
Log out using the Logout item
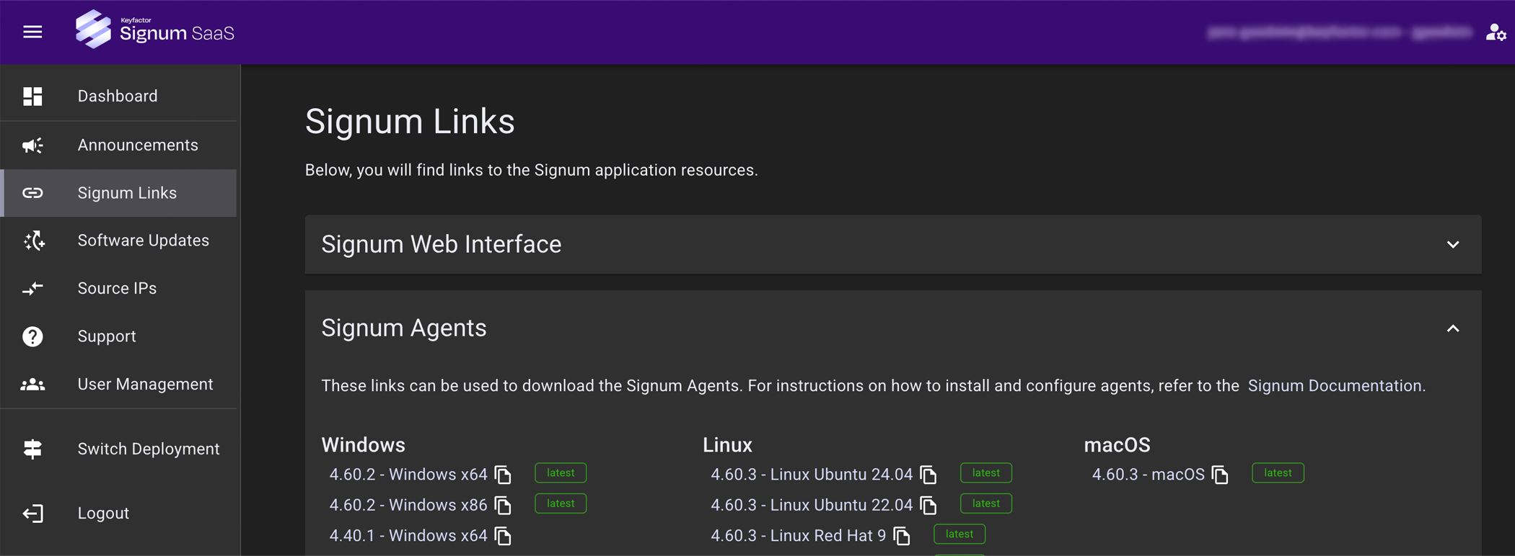coord(103,514)
